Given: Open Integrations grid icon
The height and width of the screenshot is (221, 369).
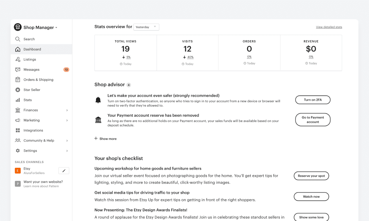Looking at the screenshot, I should [x=18, y=130].
